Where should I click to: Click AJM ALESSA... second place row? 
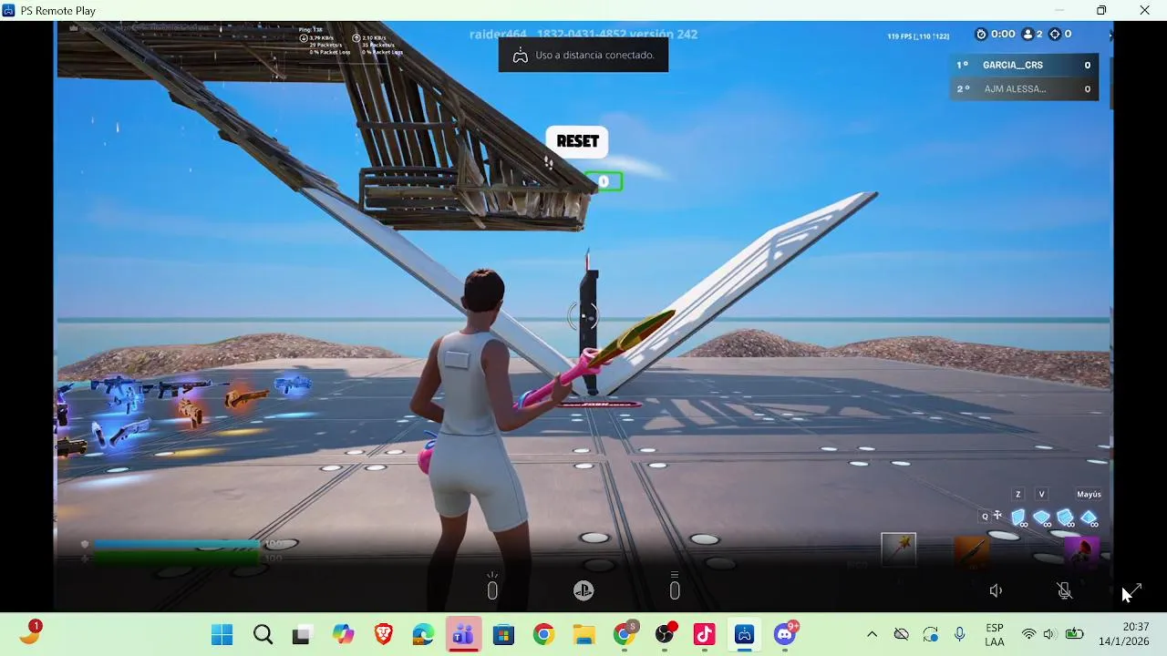[x=1024, y=89]
